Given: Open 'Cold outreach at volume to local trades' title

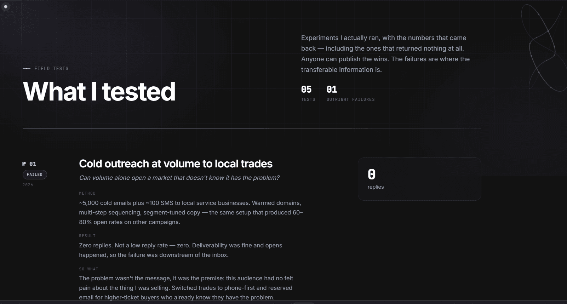Looking at the screenshot, I should tap(176, 164).
